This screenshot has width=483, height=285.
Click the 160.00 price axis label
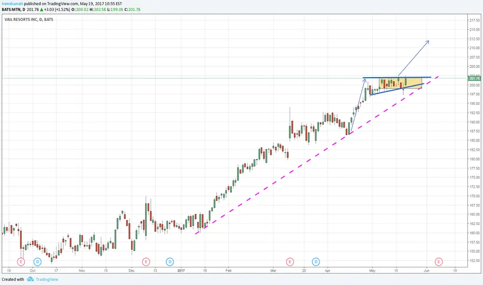pos(474,233)
